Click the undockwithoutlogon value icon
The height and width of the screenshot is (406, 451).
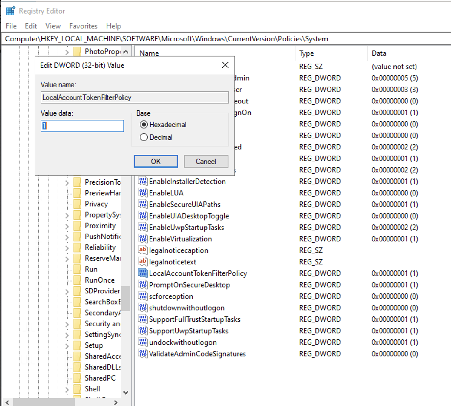coord(143,342)
